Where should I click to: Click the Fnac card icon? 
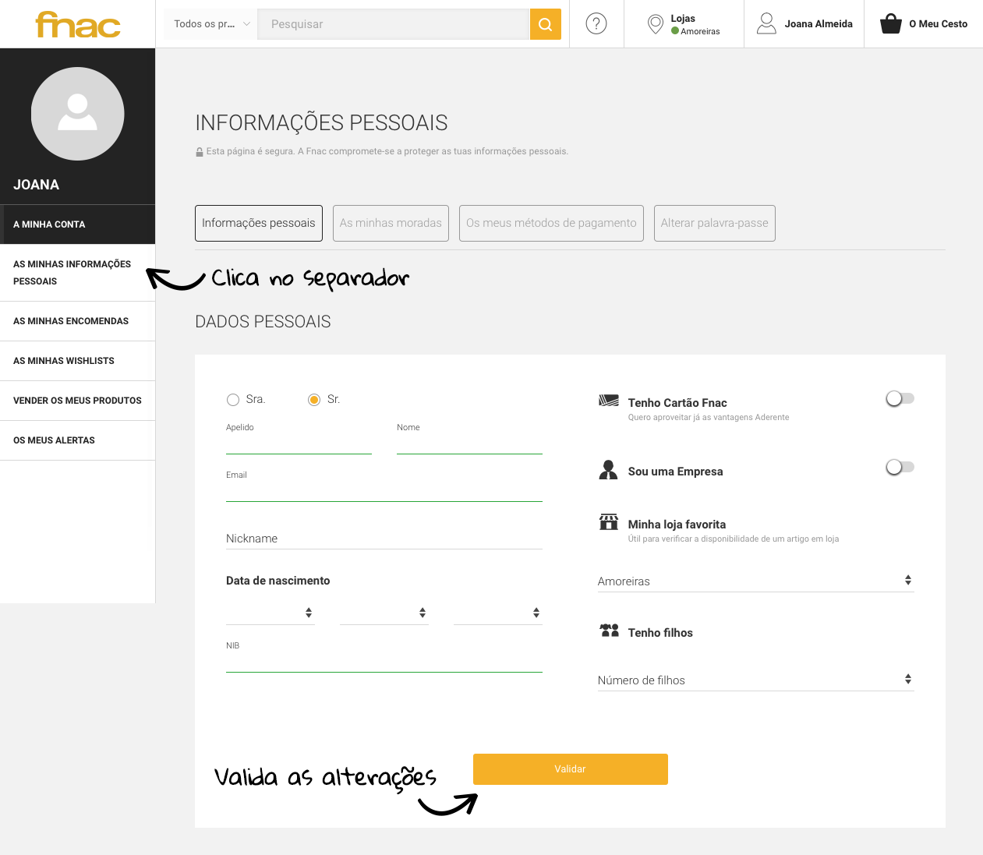[609, 401]
